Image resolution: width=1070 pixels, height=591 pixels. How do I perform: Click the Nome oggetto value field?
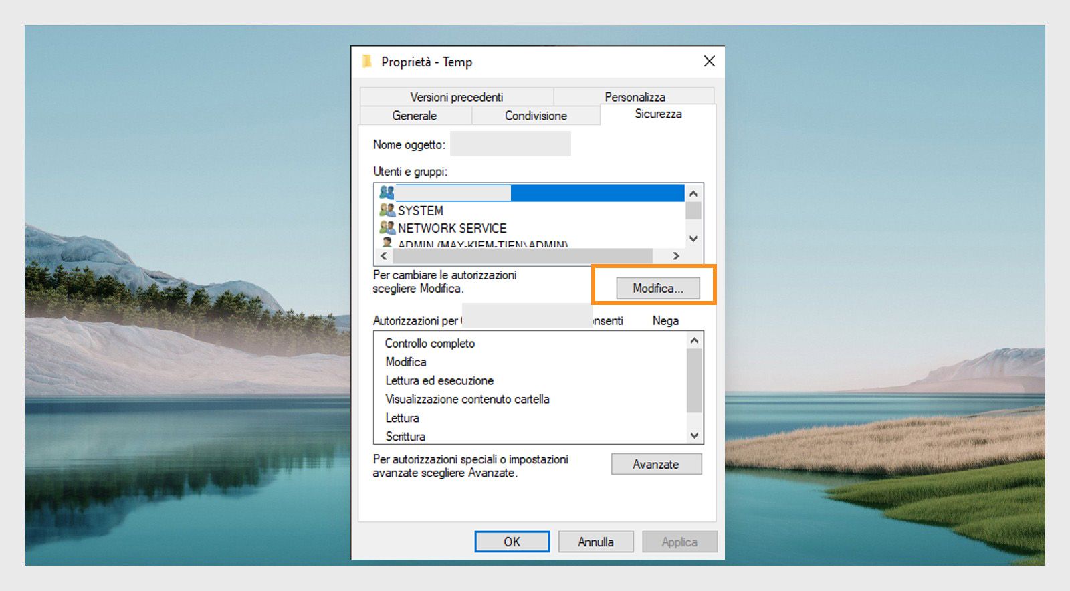click(510, 144)
